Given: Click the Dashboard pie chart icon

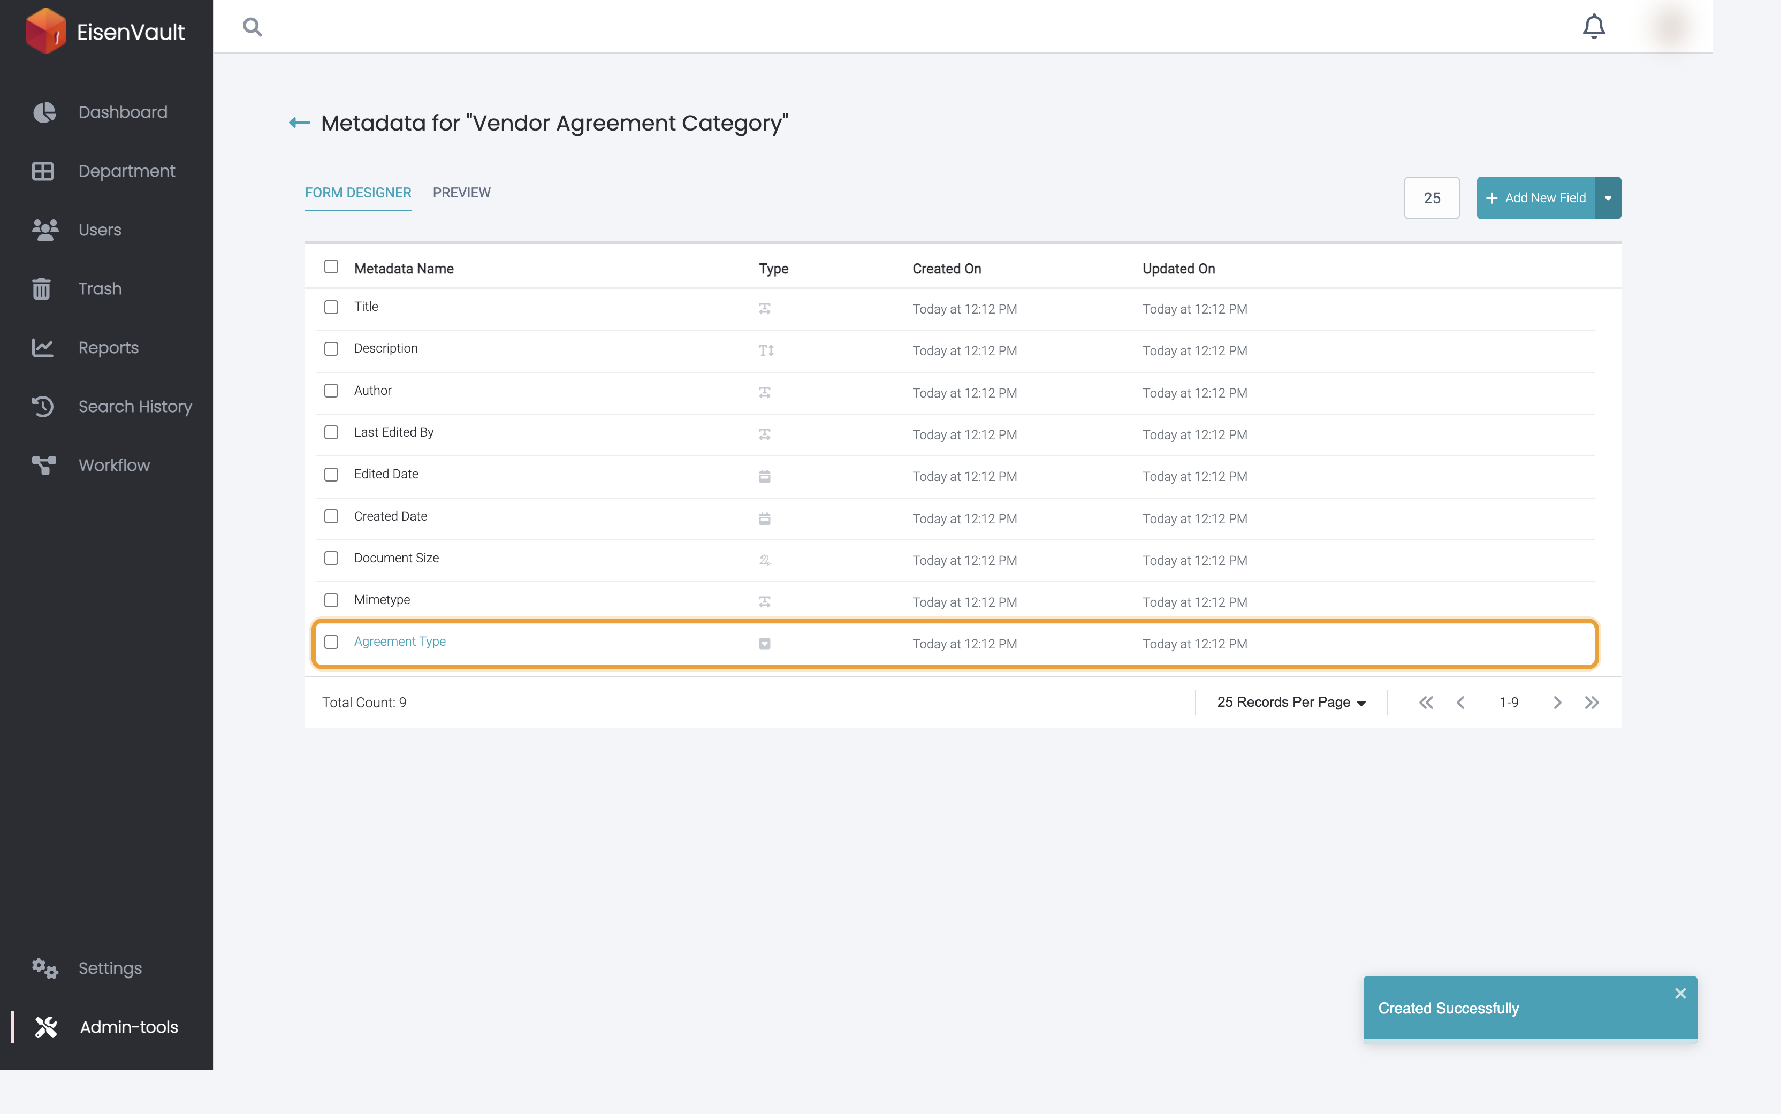Looking at the screenshot, I should click(x=44, y=112).
